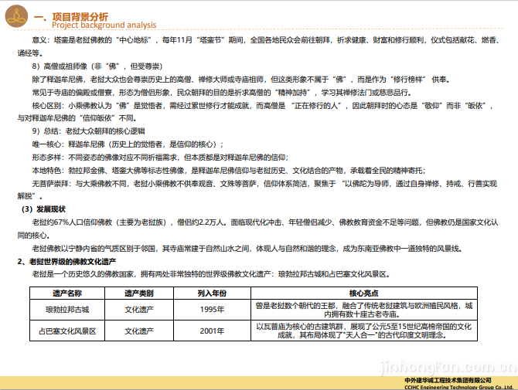Click the 占巴塞文化风景区 table cell
Viewport: 518px width, 390px height.
point(67,331)
